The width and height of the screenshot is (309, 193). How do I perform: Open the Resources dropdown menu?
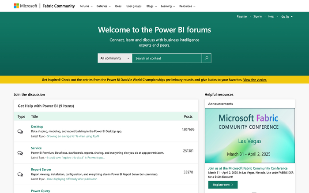(x=187, y=6)
